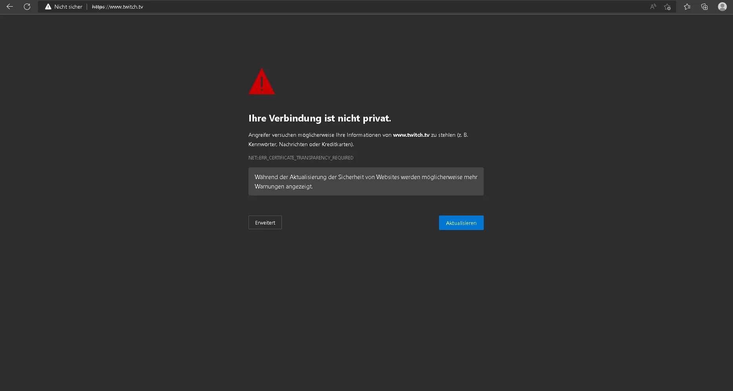Click the warning triangle in the address bar

(48, 7)
